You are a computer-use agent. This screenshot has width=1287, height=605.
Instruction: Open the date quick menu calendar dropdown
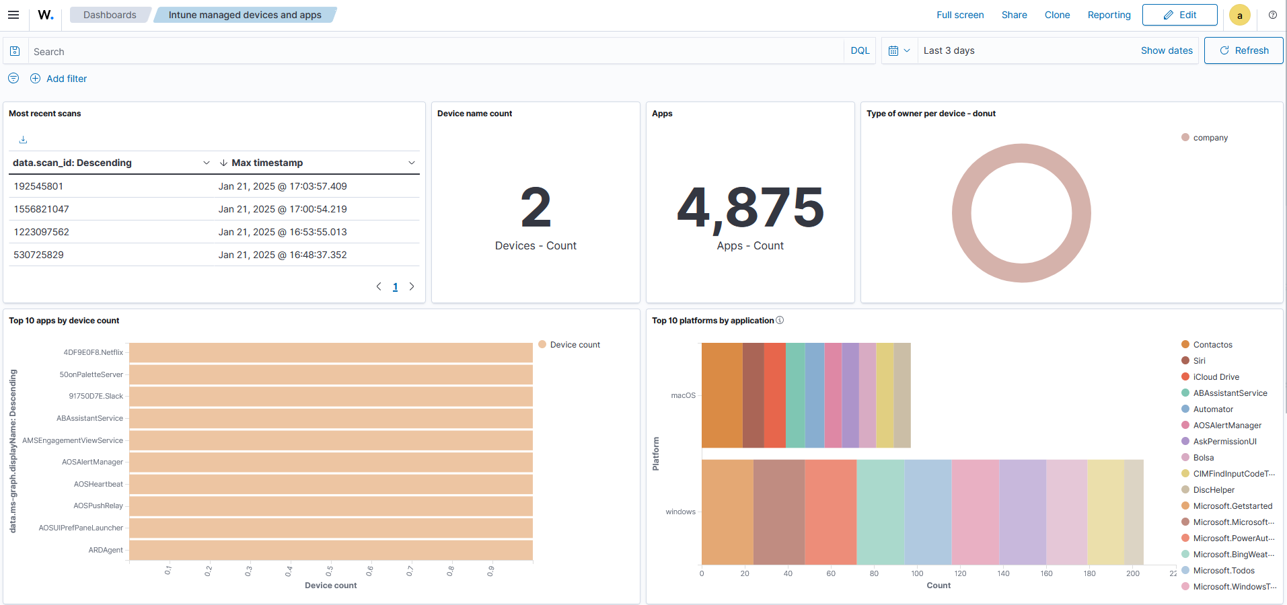click(x=899, y=51)
